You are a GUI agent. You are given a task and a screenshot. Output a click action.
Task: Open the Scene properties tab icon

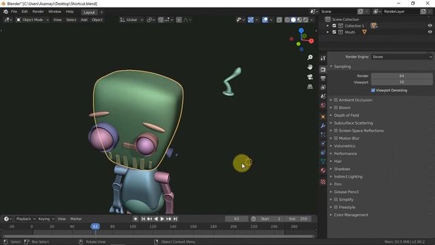coord(323,97)
